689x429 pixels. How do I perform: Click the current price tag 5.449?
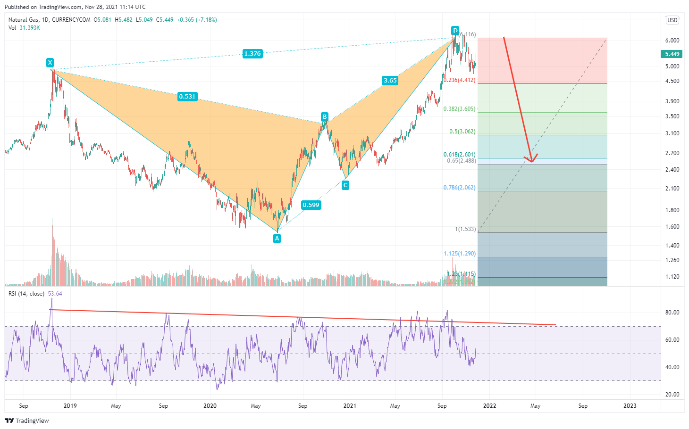point(672,54)
